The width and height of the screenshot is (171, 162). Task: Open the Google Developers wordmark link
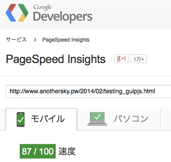click(x=63, y=14)
